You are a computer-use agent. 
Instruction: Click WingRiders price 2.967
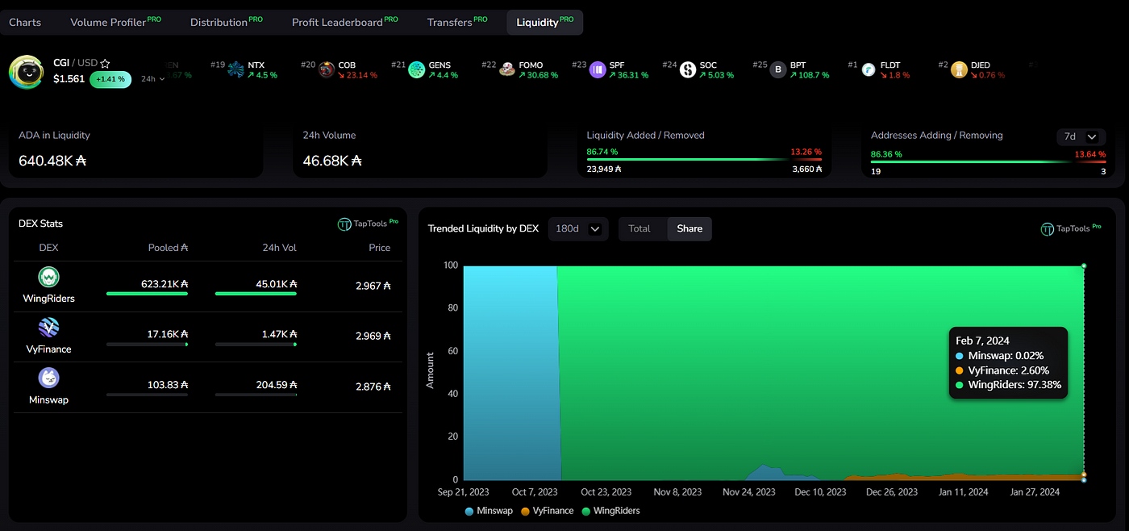pos(373,285)
